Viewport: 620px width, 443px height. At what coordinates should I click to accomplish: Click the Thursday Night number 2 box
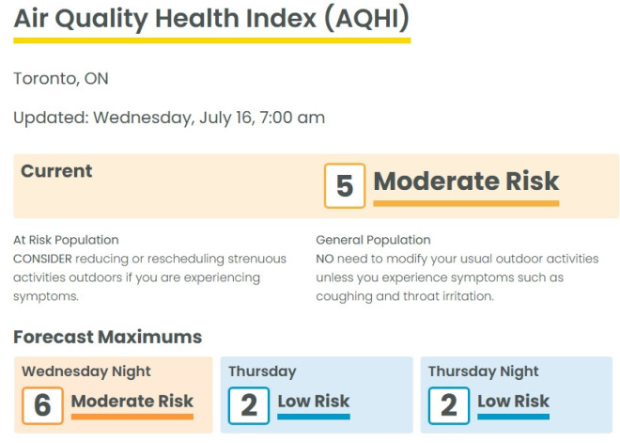coord(448,404)
